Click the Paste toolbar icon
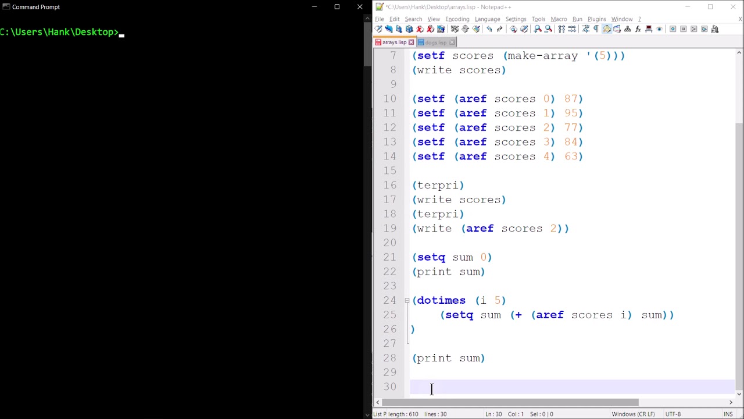The image size is (744, 419). pyautogui.click(x=476, y=29)
